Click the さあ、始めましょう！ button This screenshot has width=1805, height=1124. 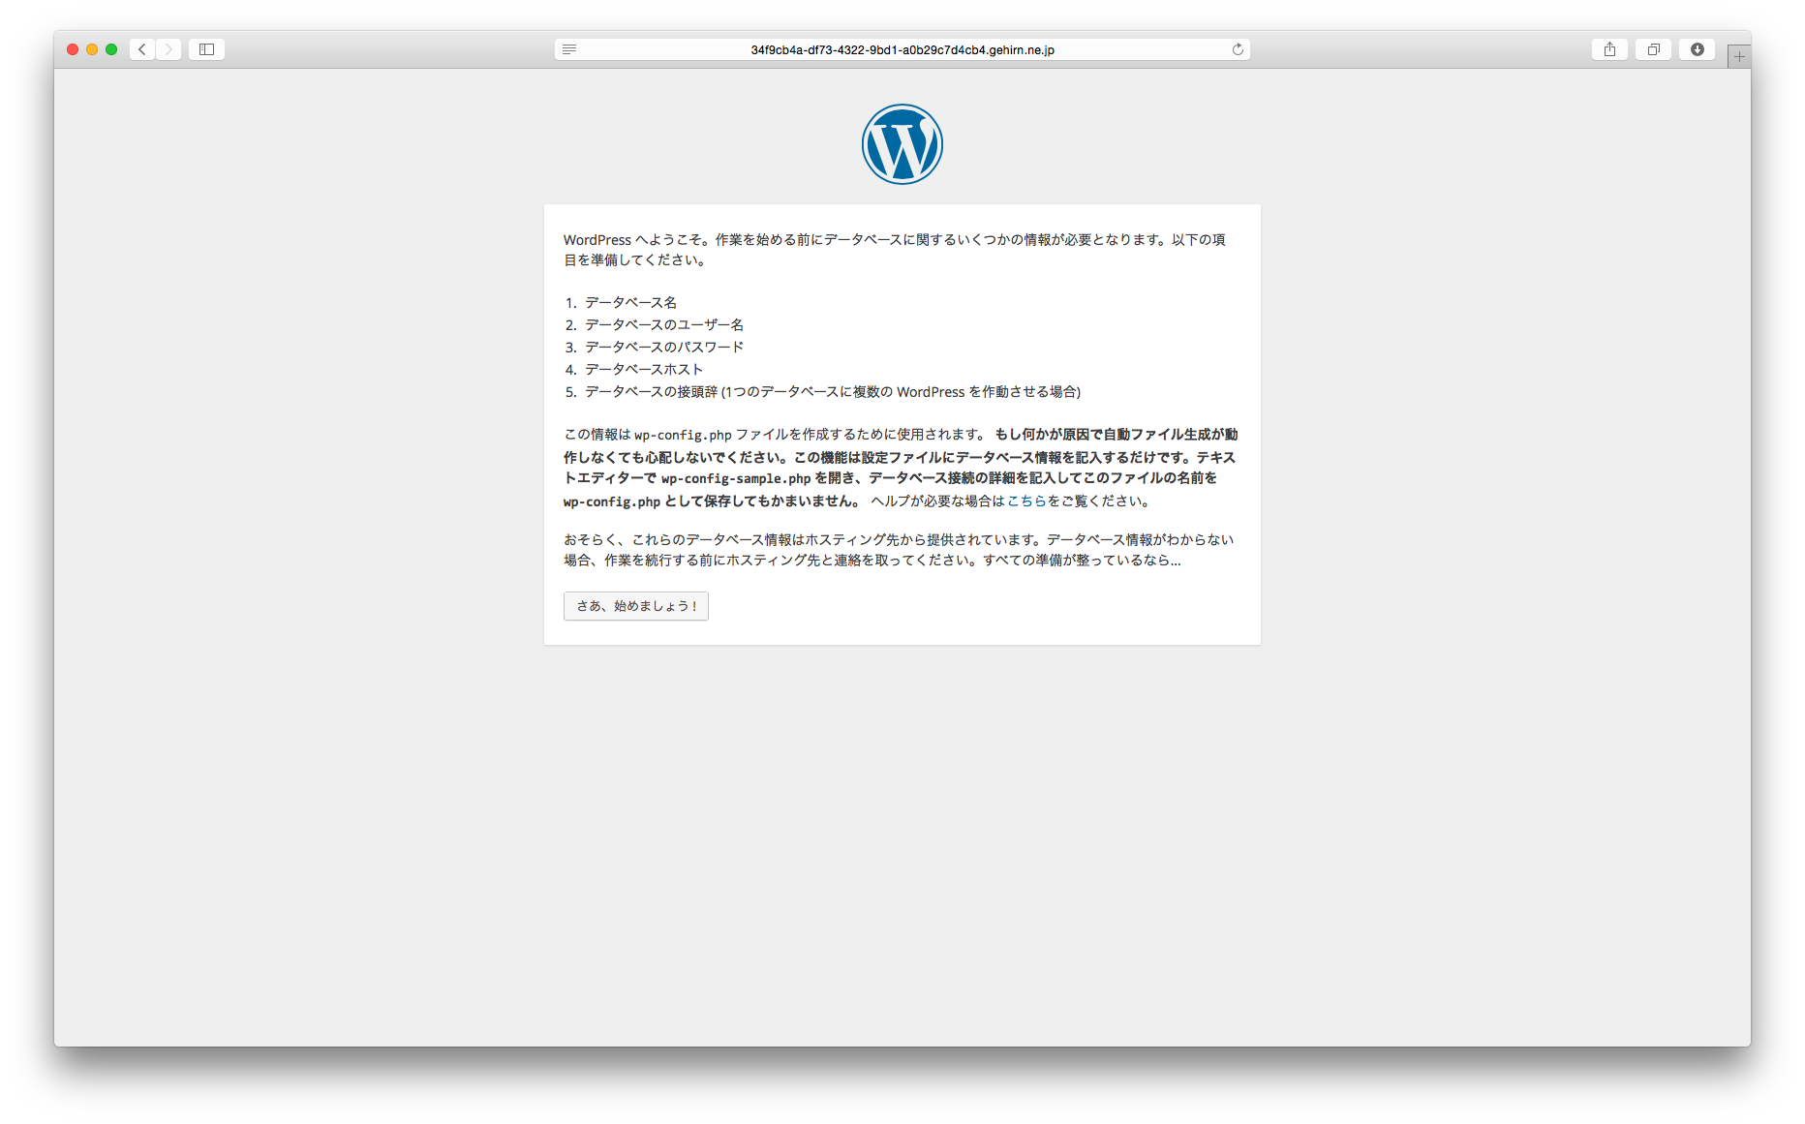[636, 606]
